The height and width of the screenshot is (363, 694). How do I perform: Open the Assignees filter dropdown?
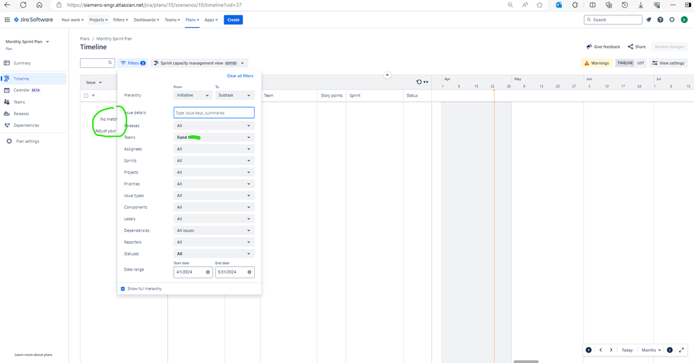(214, 149)
